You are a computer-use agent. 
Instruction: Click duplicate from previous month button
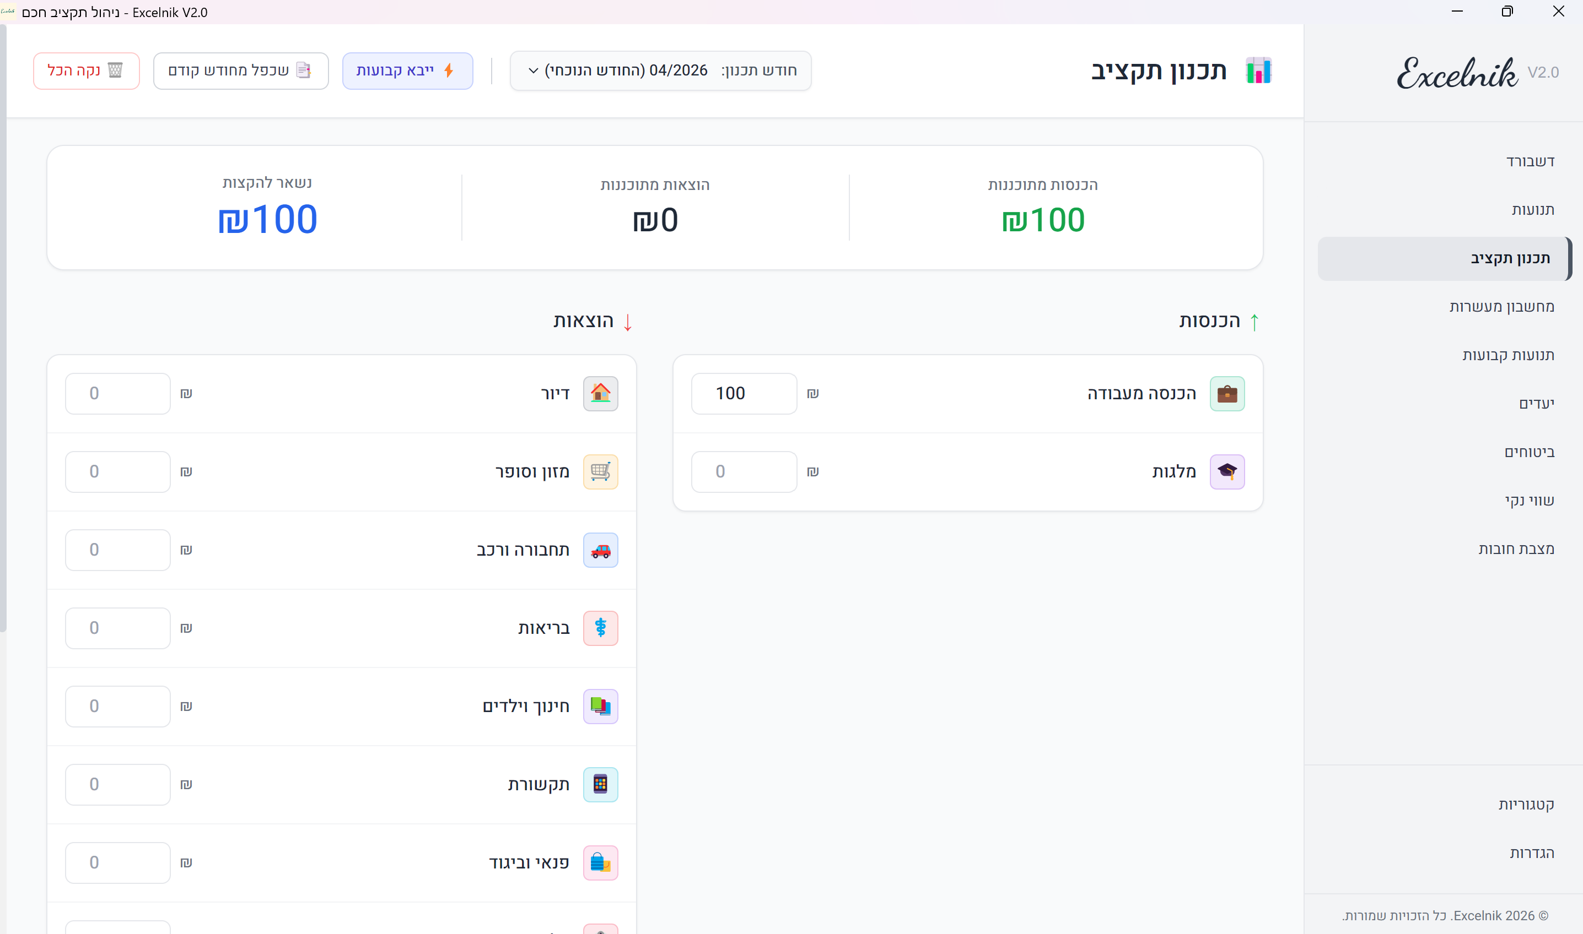(241, 70)
